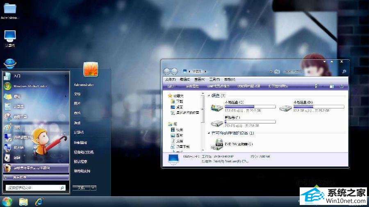Image resolution: width=369 pixels, height=207 pixels.
Task: Click C: drive capacity bar
Action: point(250,106)
